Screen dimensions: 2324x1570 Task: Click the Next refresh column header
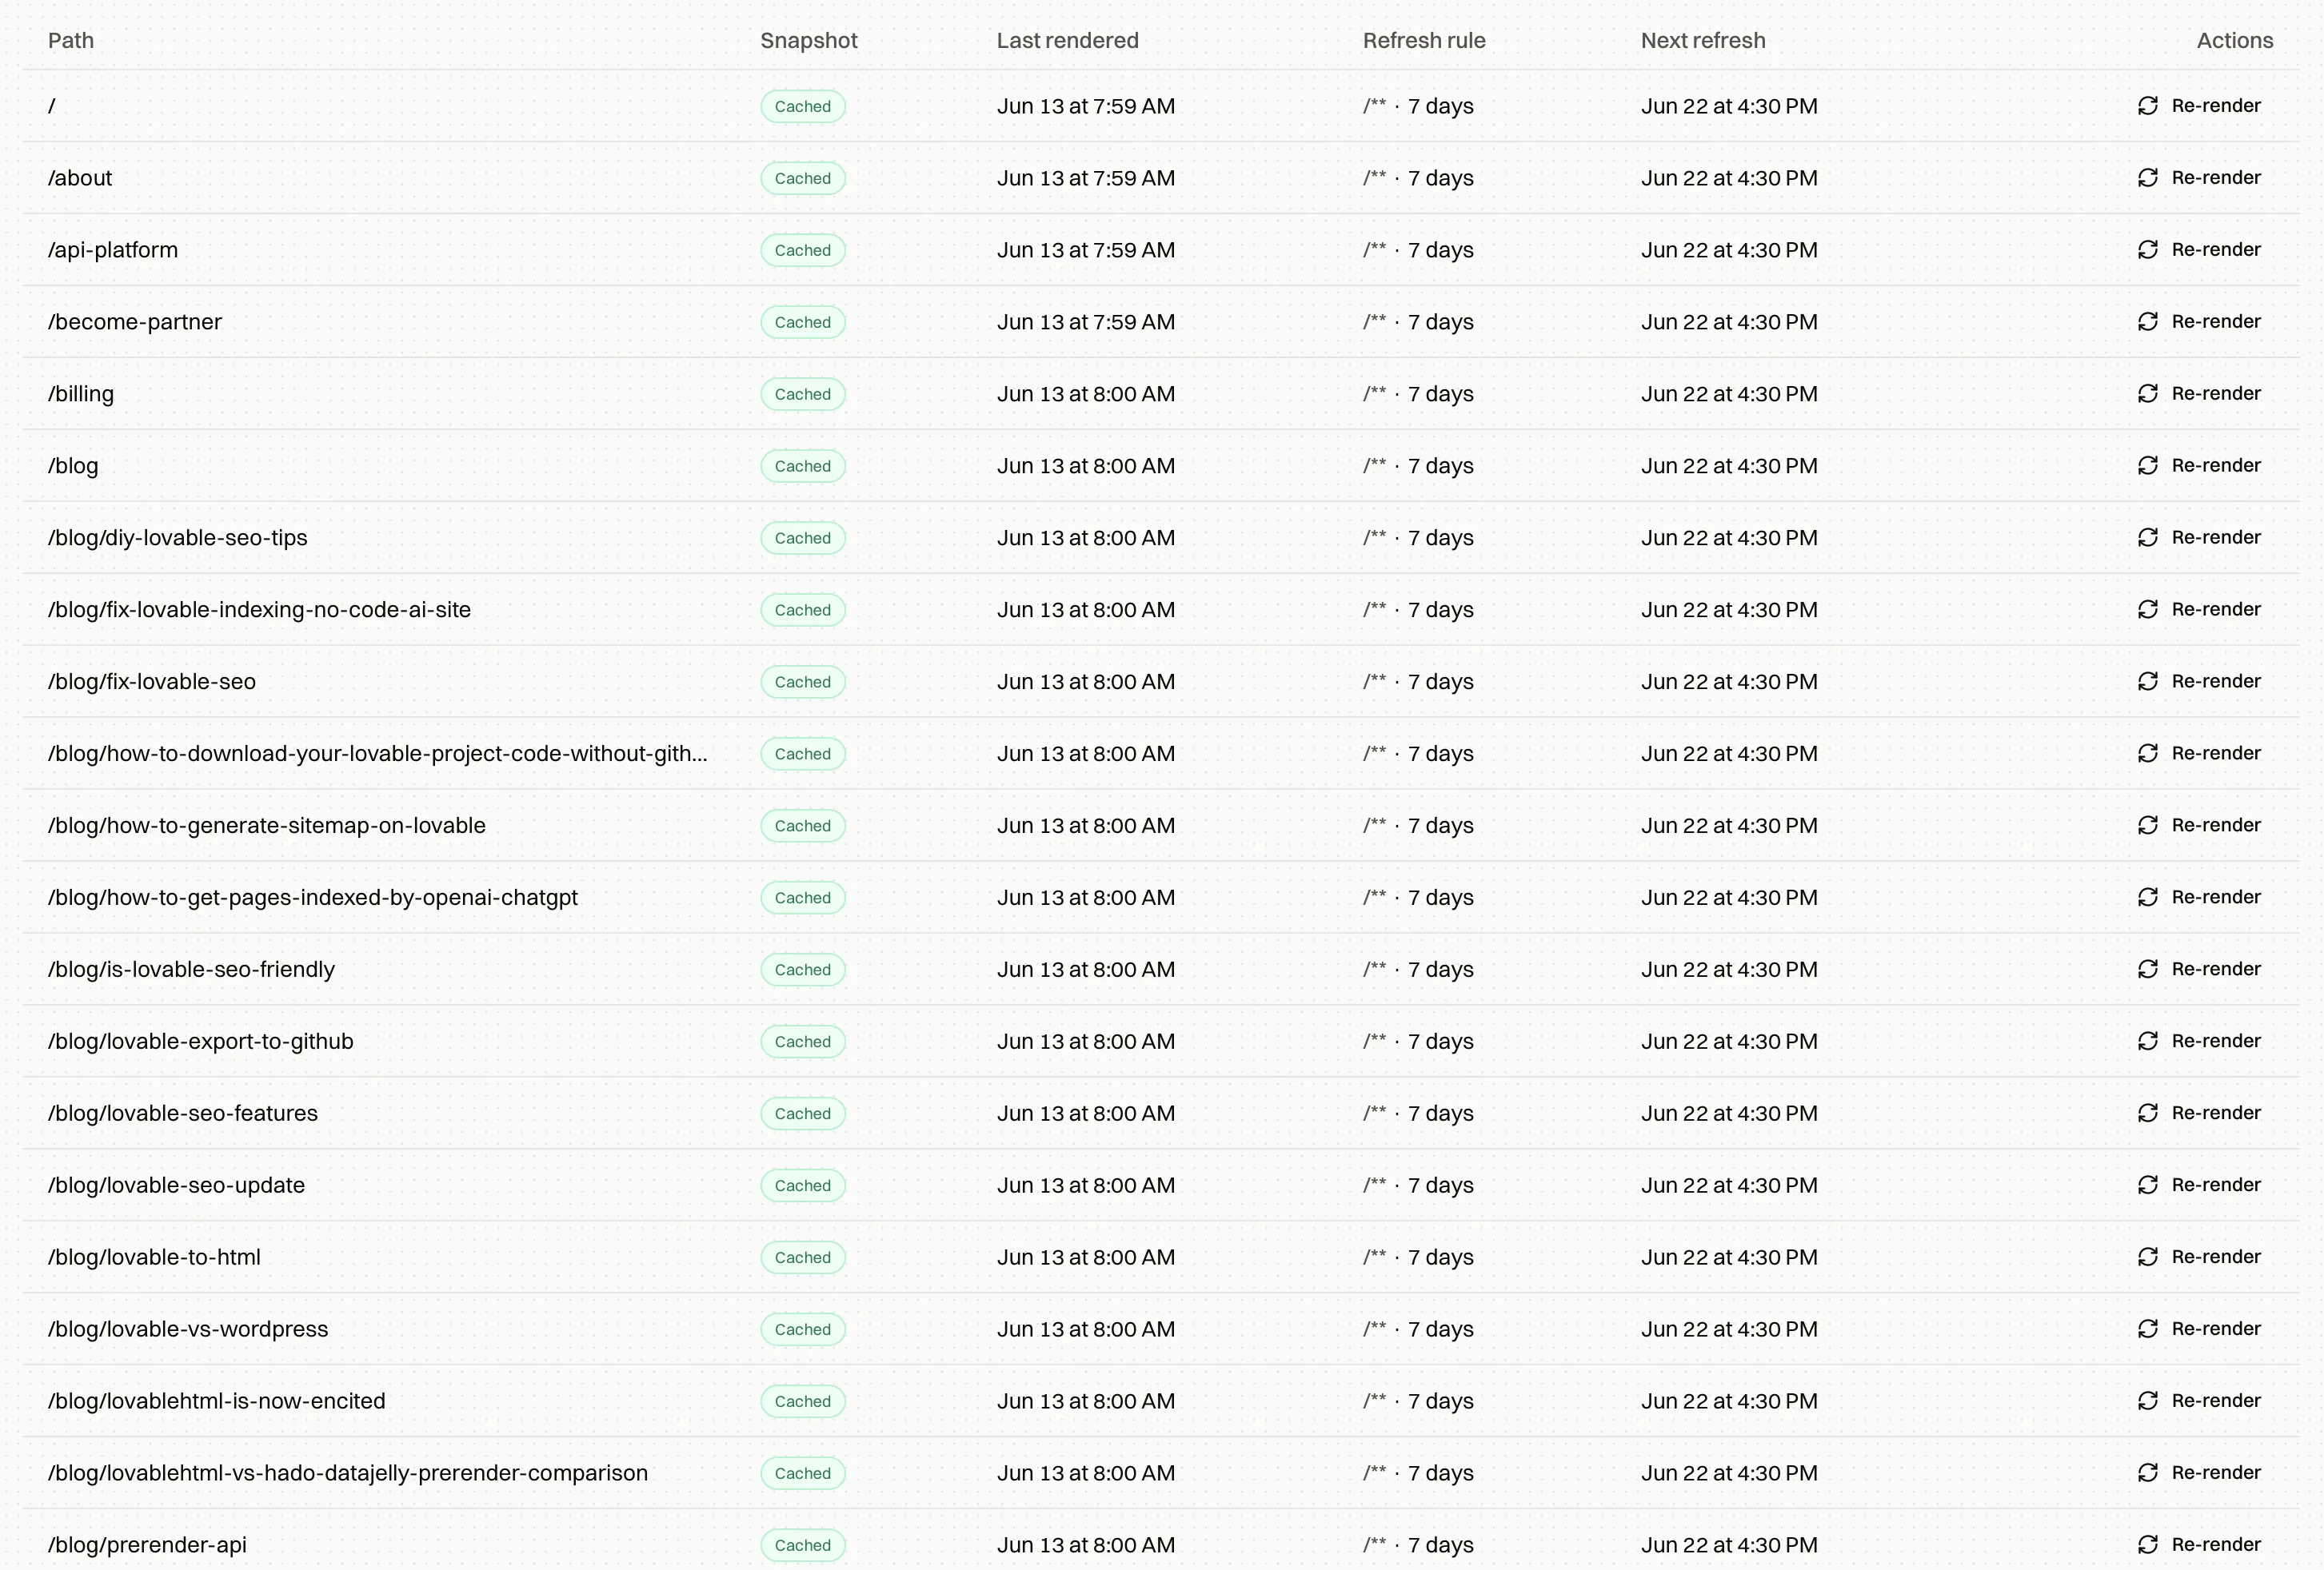(1703, 41)
